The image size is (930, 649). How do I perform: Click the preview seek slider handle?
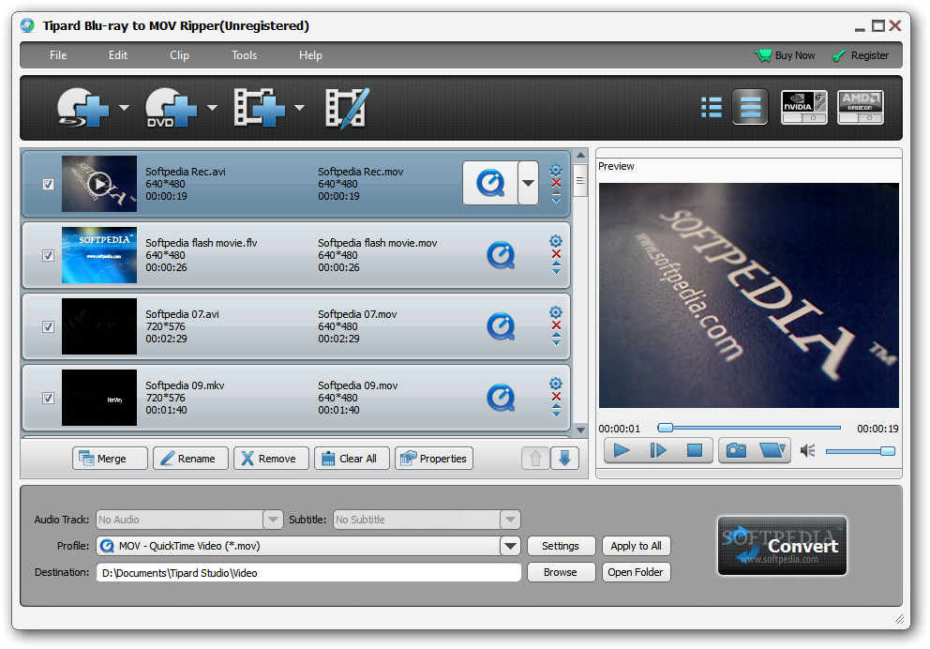point(666,428)
